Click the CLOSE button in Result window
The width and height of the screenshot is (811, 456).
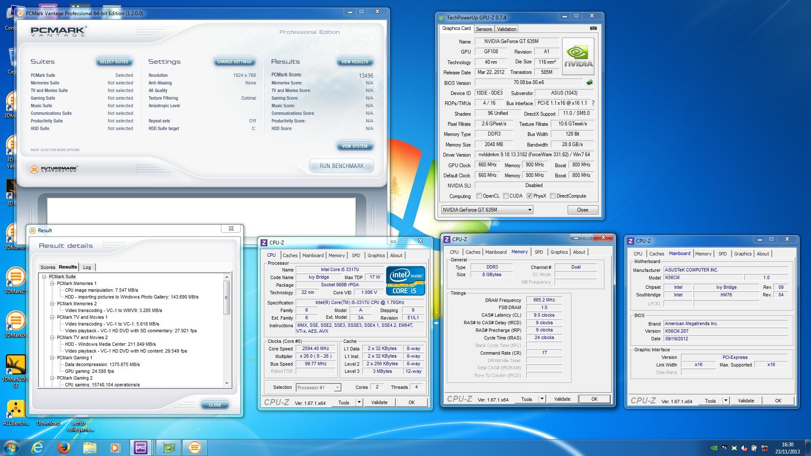[x=215, y=405]
